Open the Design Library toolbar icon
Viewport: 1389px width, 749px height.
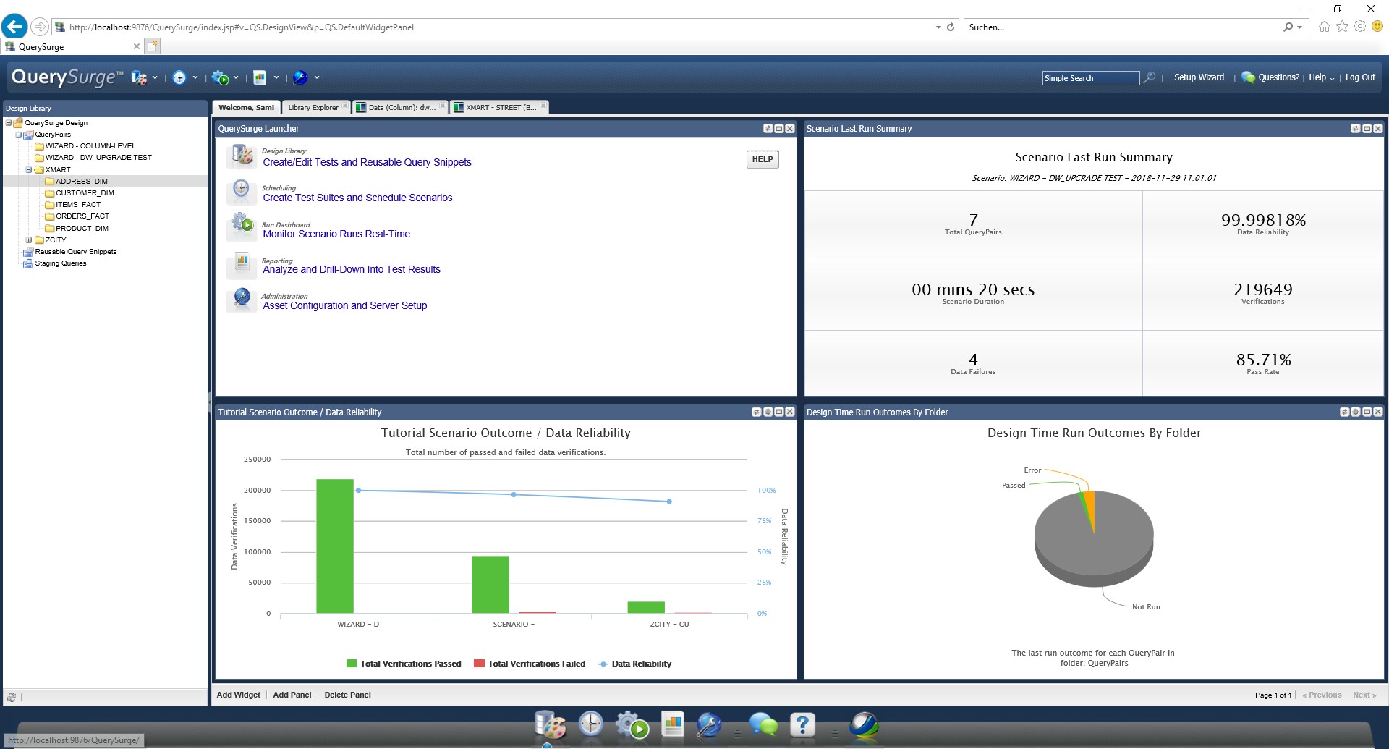click(138, 77)
